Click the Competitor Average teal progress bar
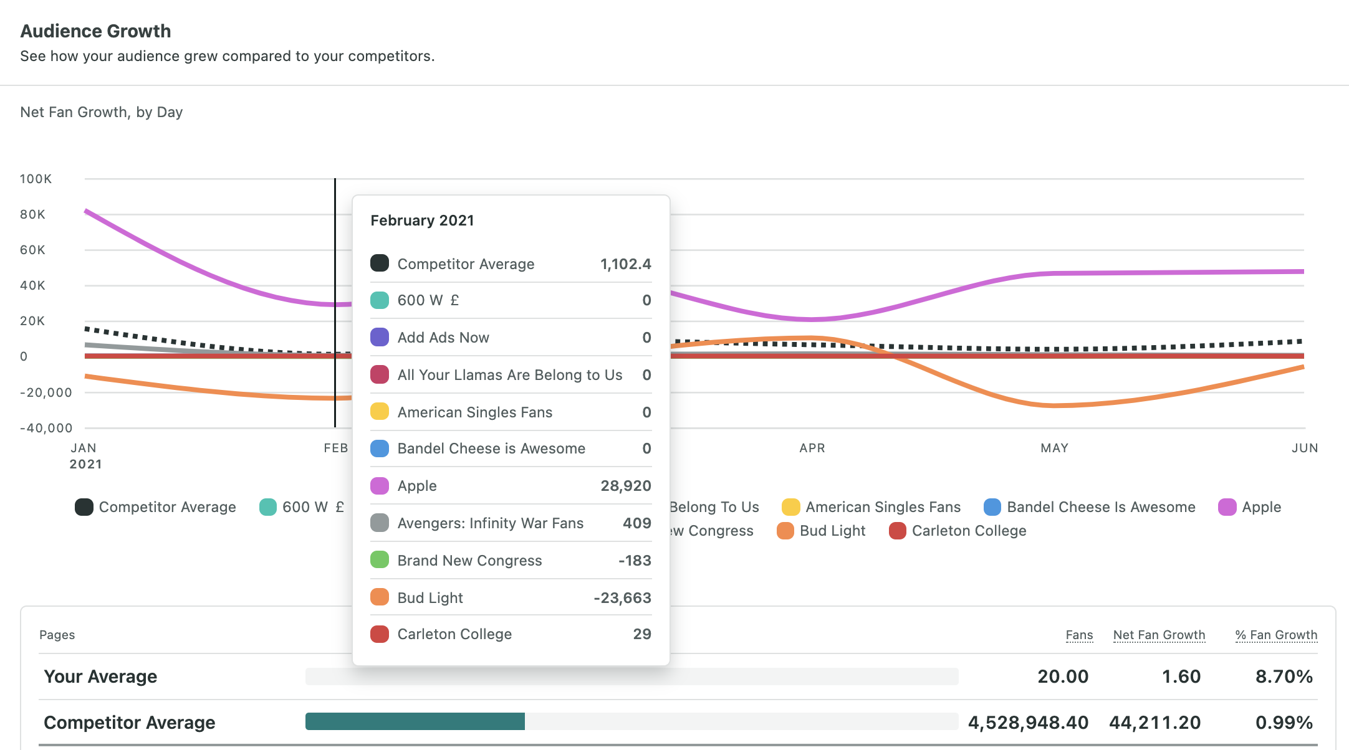This screenshot has height=750, width=1349. (x=415, y=721)
